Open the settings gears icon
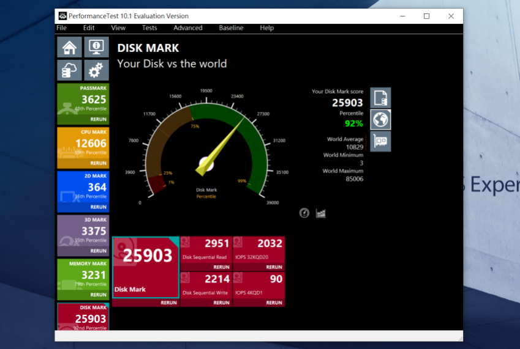 pos(96,70)
